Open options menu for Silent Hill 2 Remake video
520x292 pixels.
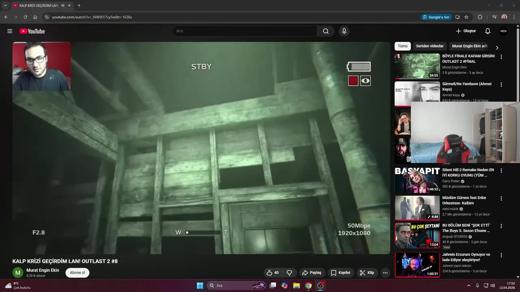[501, 171]
